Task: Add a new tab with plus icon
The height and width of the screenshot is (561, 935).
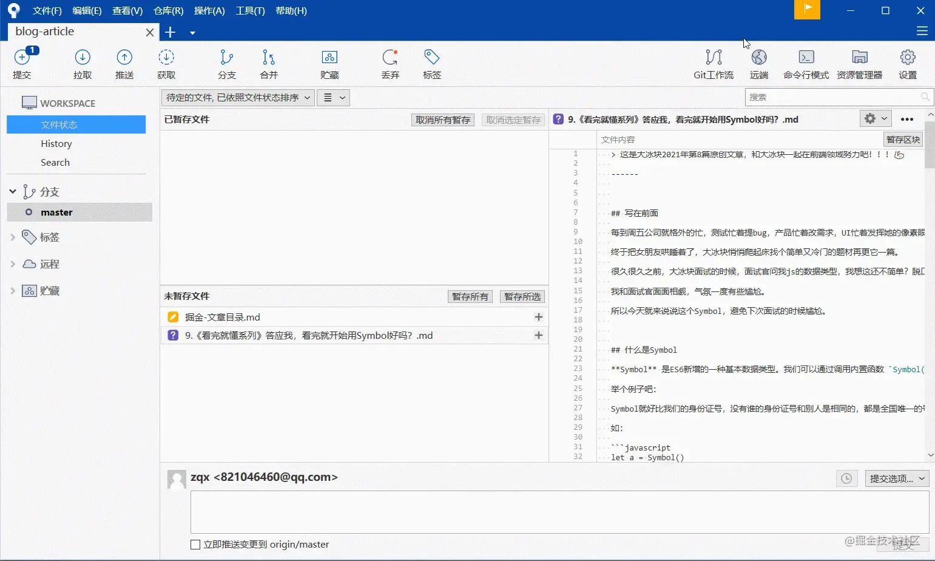Action: [x=170, y=32]
